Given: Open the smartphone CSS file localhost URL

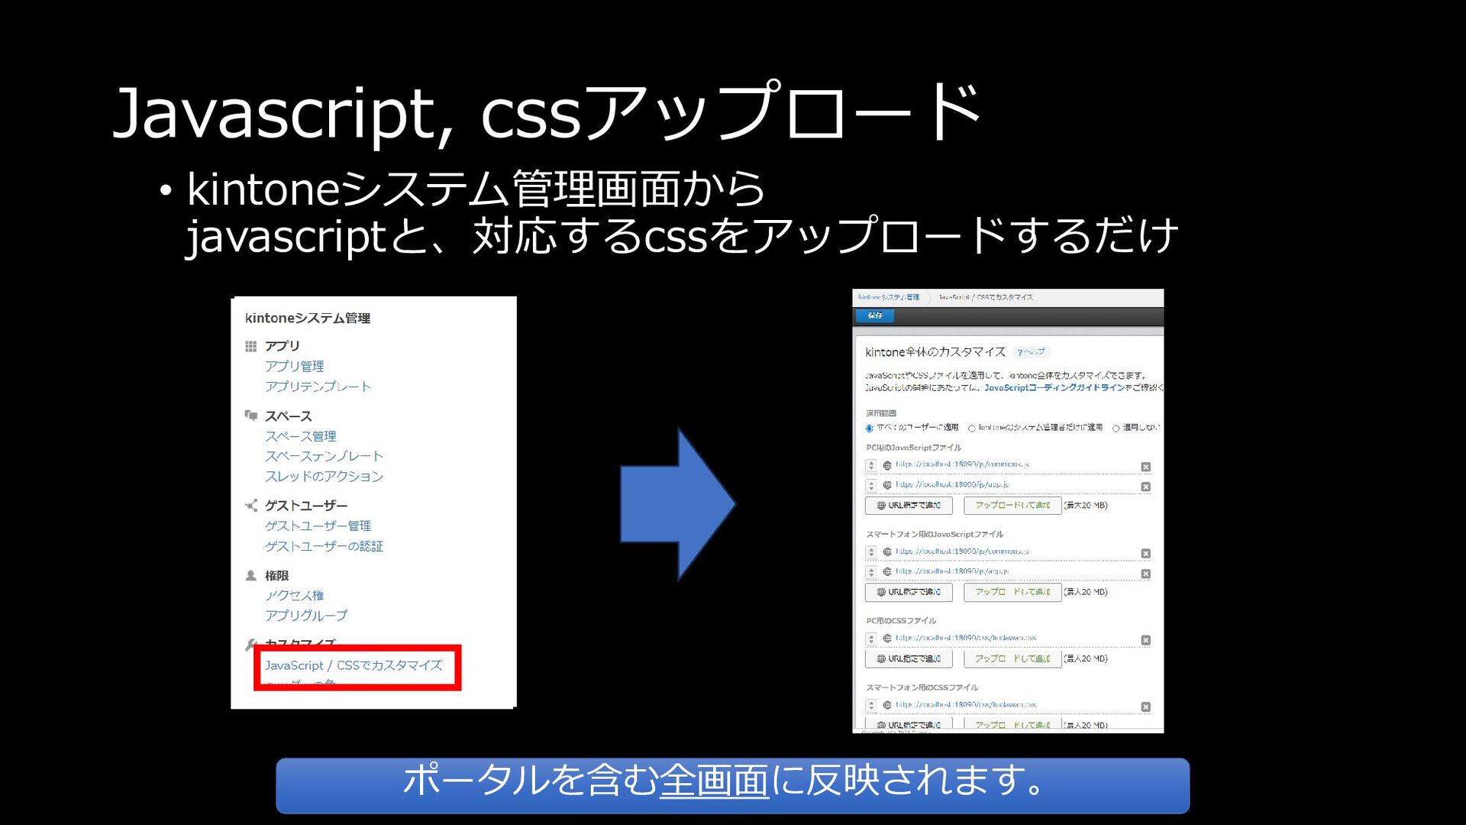Looking at the screenshot, I should [x=966, y=705].
